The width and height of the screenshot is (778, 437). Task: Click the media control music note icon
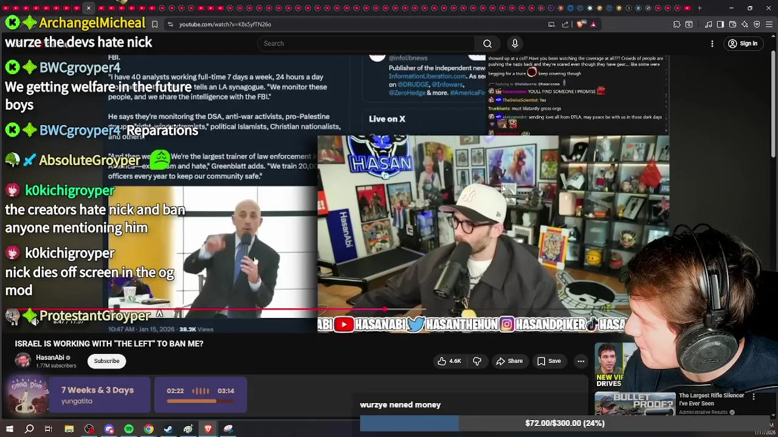click(708, 24)
